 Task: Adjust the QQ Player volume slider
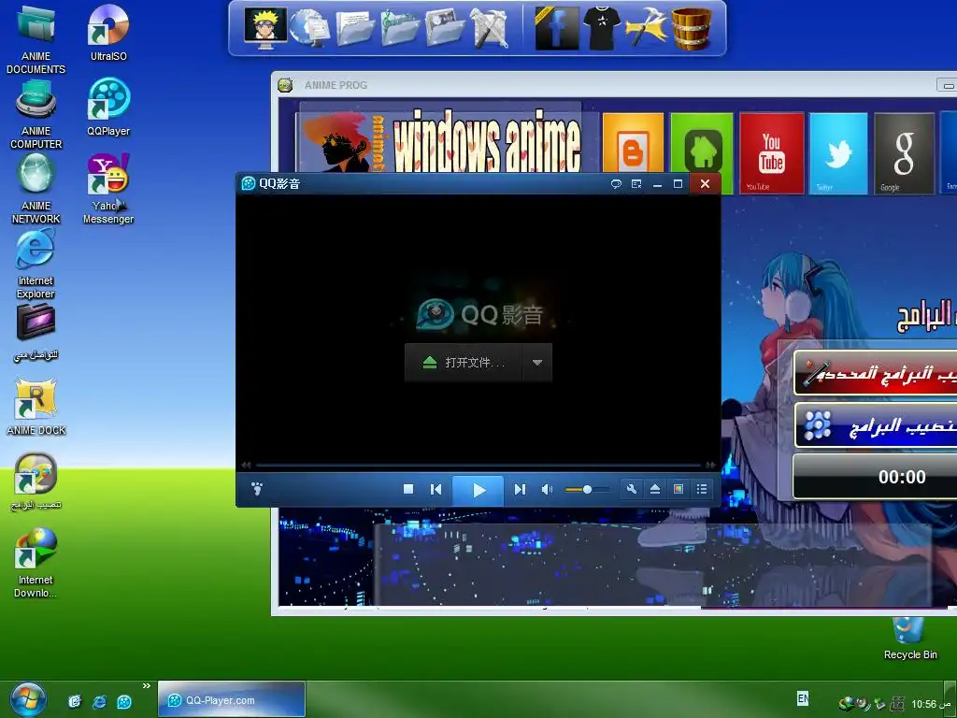click(587, 489)
